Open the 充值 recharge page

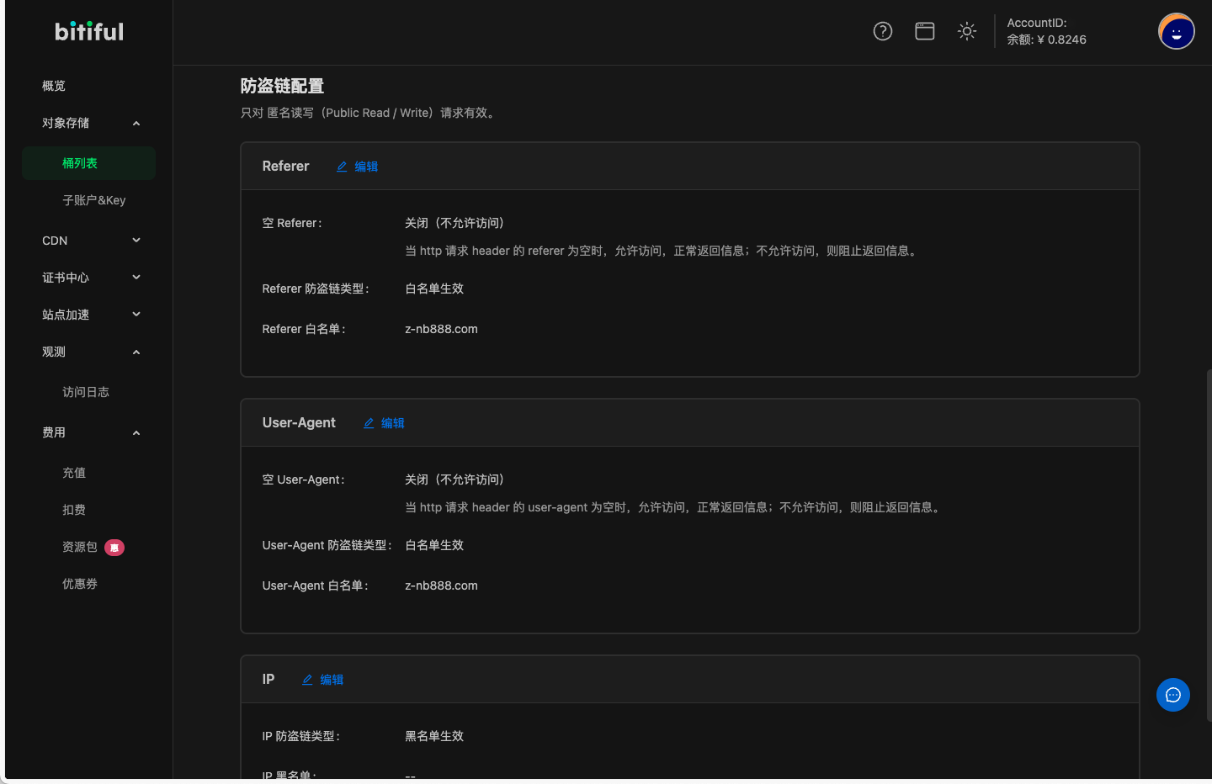pos(74,473)
